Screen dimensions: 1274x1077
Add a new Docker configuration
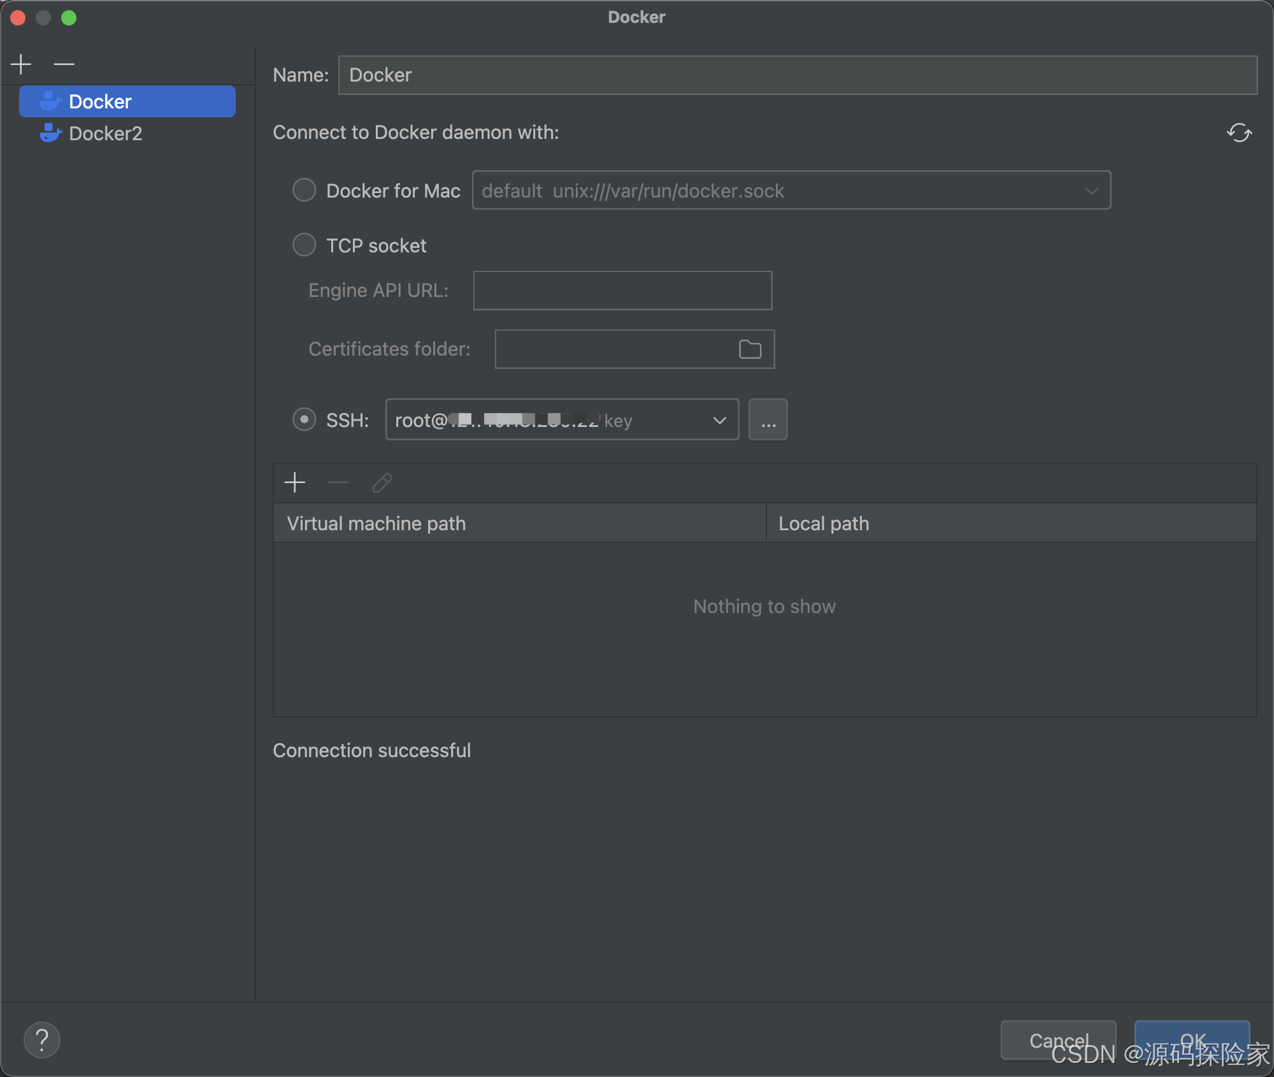(x=21, y=64)
